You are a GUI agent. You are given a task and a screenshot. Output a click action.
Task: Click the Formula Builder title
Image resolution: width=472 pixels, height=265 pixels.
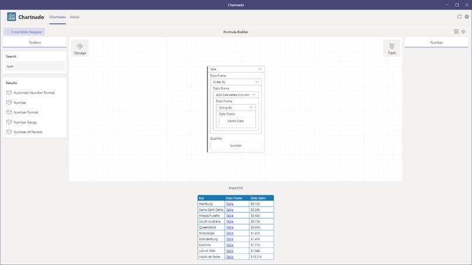235,32
